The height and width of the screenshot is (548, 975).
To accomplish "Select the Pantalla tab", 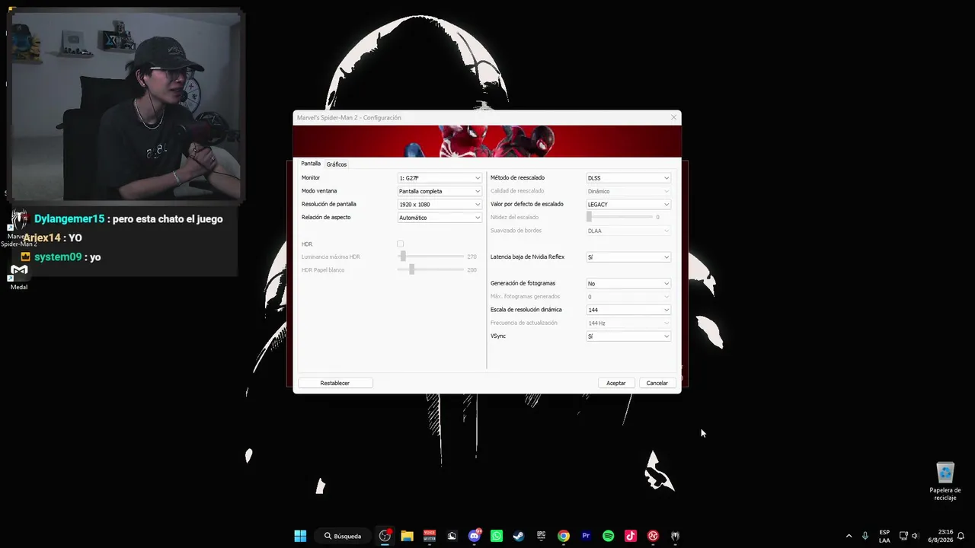I will click(x=311, y=164).
